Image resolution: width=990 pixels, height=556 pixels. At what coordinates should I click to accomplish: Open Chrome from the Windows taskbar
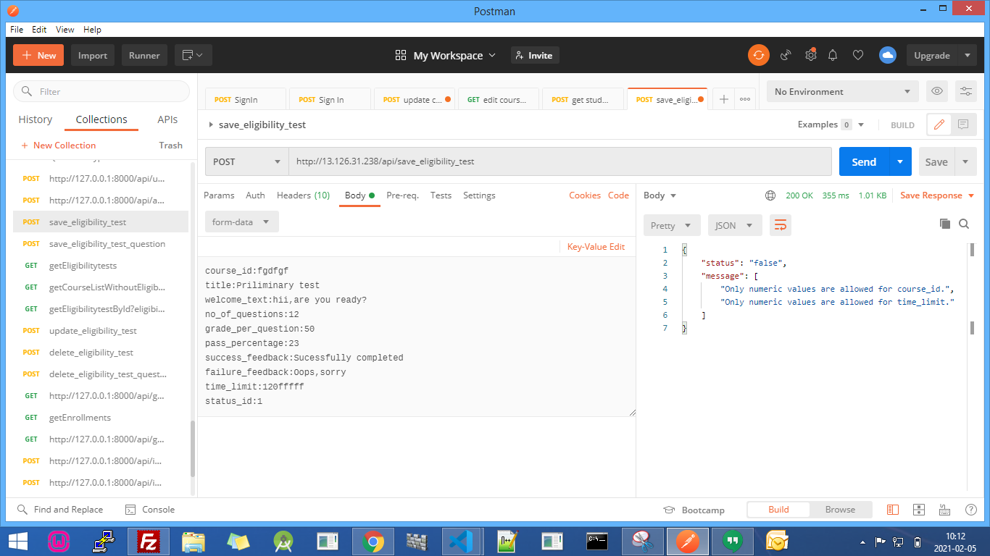[x=373, y=541]
